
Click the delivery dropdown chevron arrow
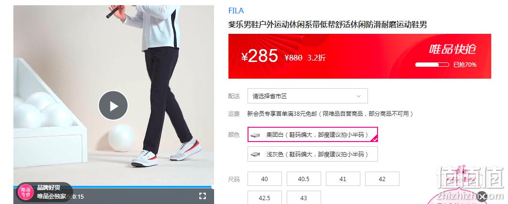(x=358, y=96)
